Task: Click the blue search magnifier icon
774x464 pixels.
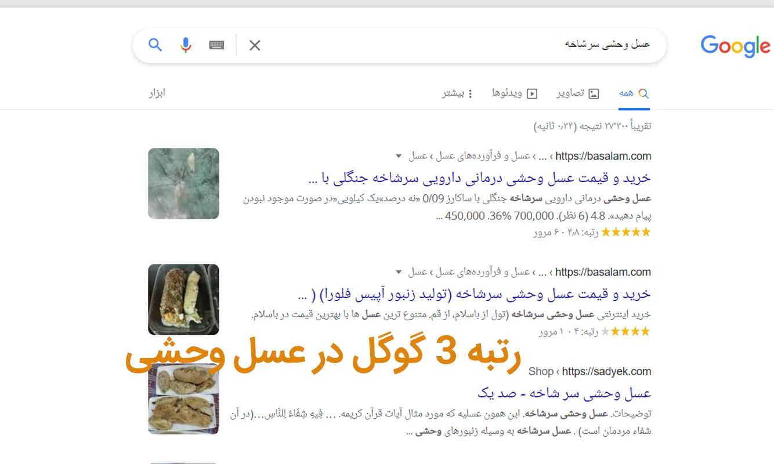Action: (x=155, y=45)
